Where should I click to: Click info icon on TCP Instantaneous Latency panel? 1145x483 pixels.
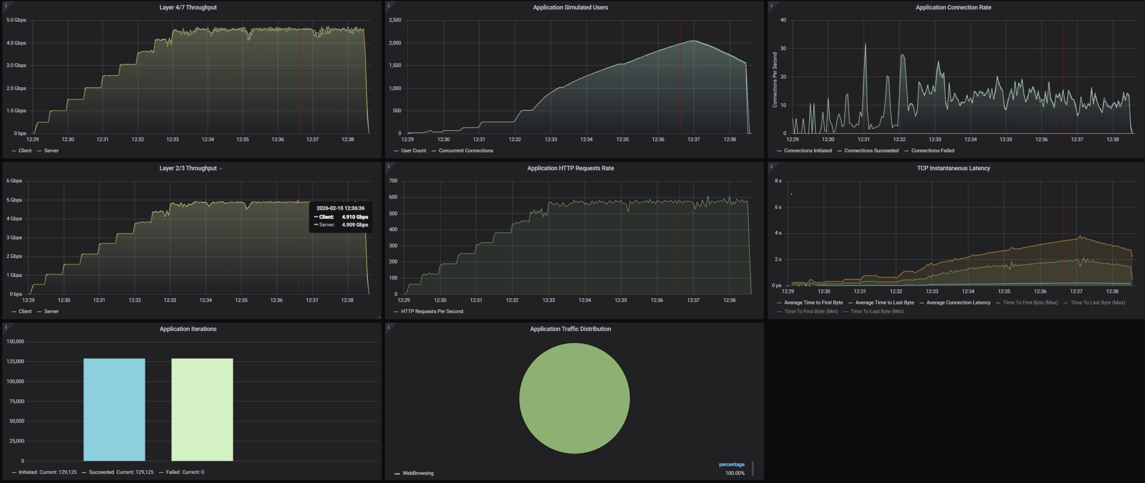tap(771, 166)
